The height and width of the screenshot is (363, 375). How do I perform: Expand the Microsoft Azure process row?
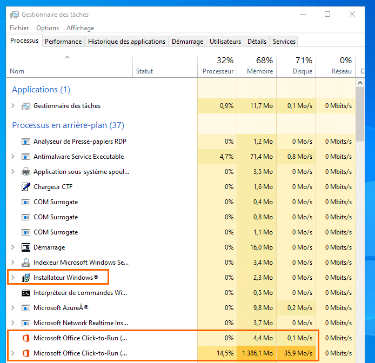coord(13,308)
